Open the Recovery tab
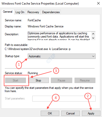The height and width of the screenshot is (117, 102). coord(33,12)
